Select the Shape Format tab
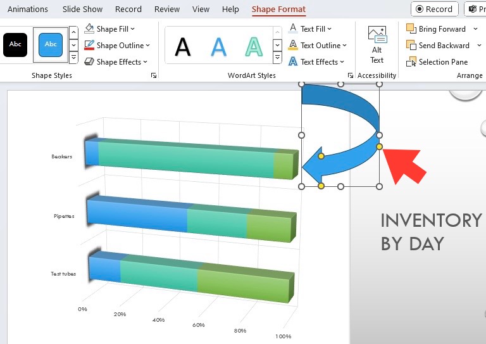The height and width of the screenshot is (344, 486). (278, 10)
